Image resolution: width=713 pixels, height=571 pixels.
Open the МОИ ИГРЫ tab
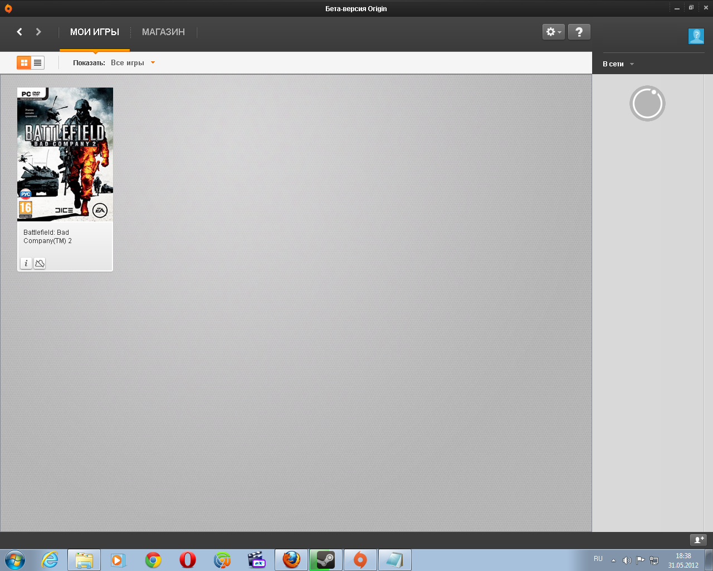tap(95, 32)
